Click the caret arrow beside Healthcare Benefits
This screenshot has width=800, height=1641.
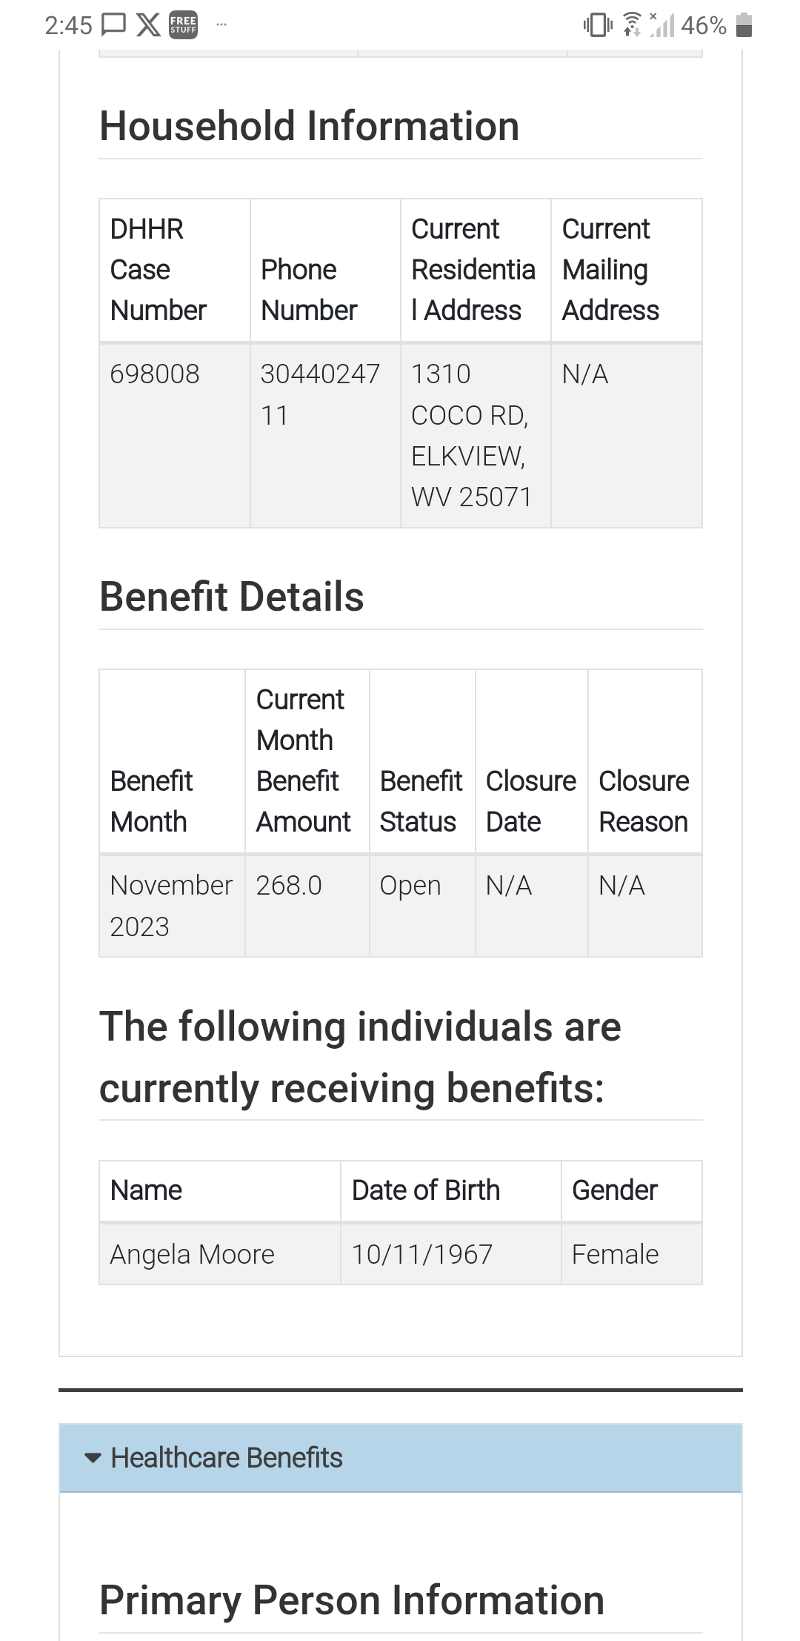[x=93, y=1458]
